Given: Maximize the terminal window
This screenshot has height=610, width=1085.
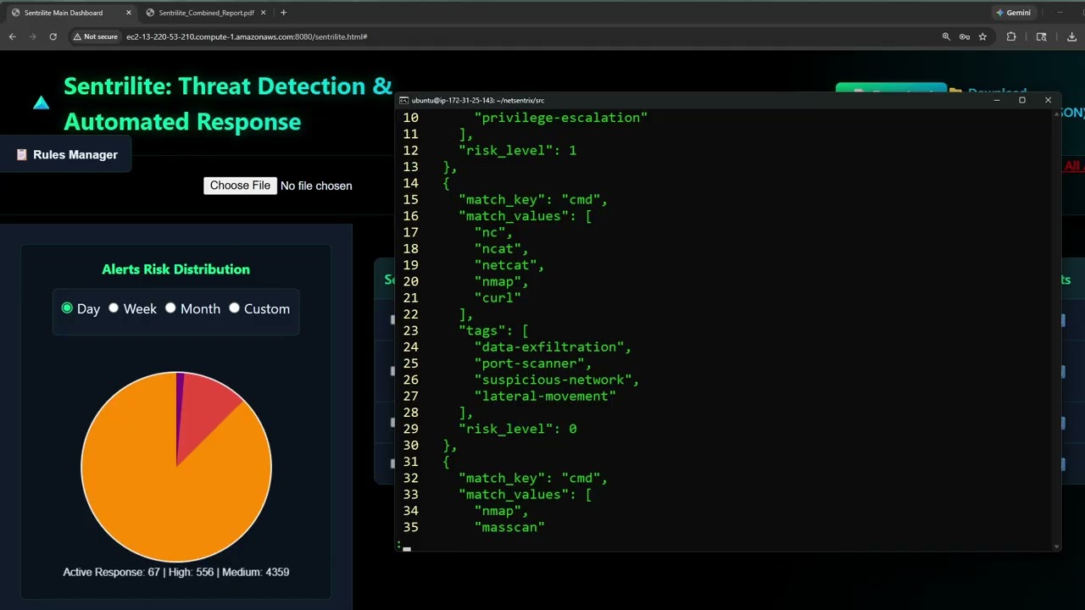Looking at the screenshot, I should coord(1022,100).
